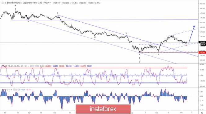Click the close price C132.003
The image size is (206, 114).
tap(82, 3)
